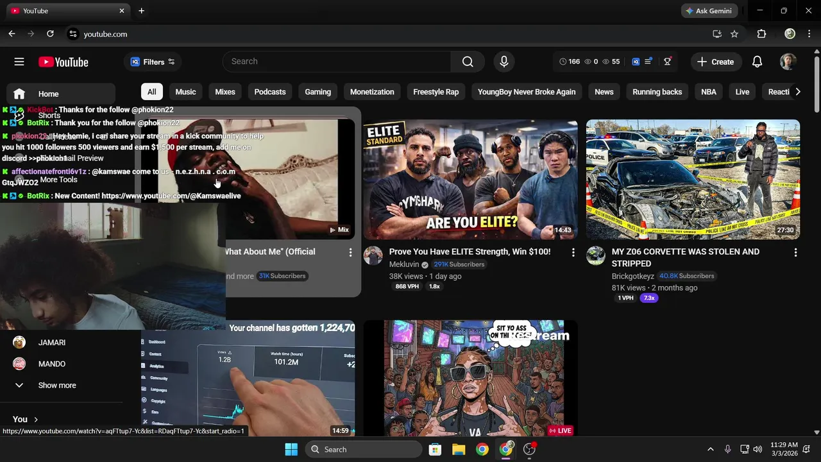Open the YouTube hamburger guide menu

[x=19, y=62]
